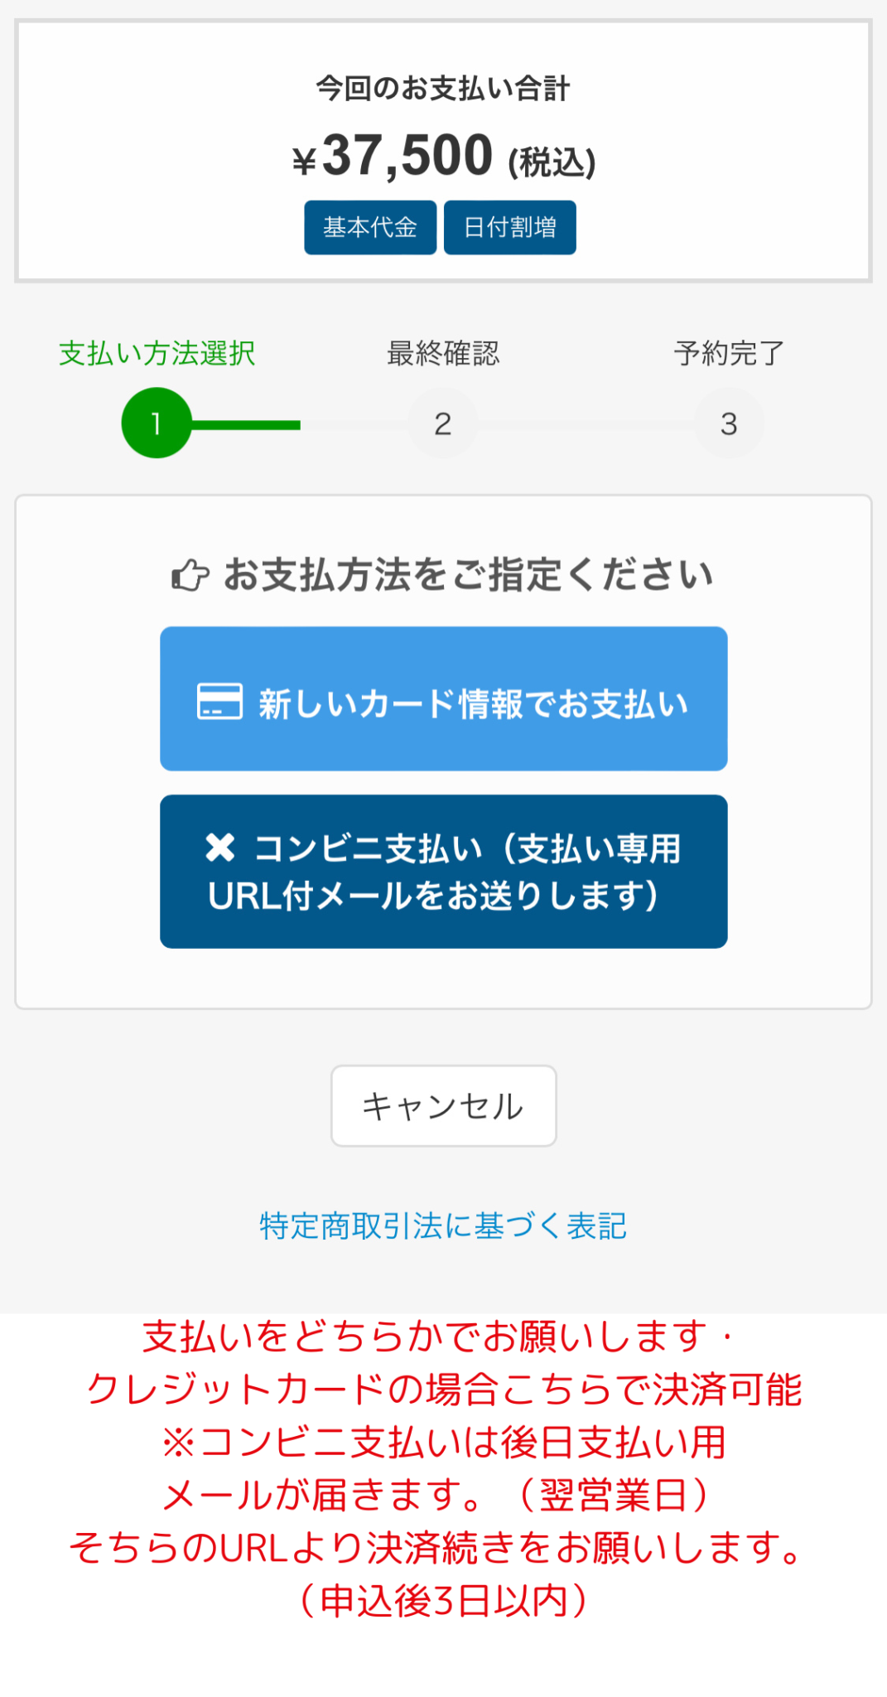Click the 支払い方法選択 step label
The height and width of the screenshot is (1697, 887).
tap(157, 353)
